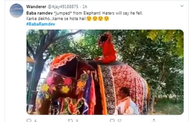Image resolution: width=195 pixels, height=122 pixels.
Task: Open the @Ajay49168875 handle link
Action: click(63, 7)
